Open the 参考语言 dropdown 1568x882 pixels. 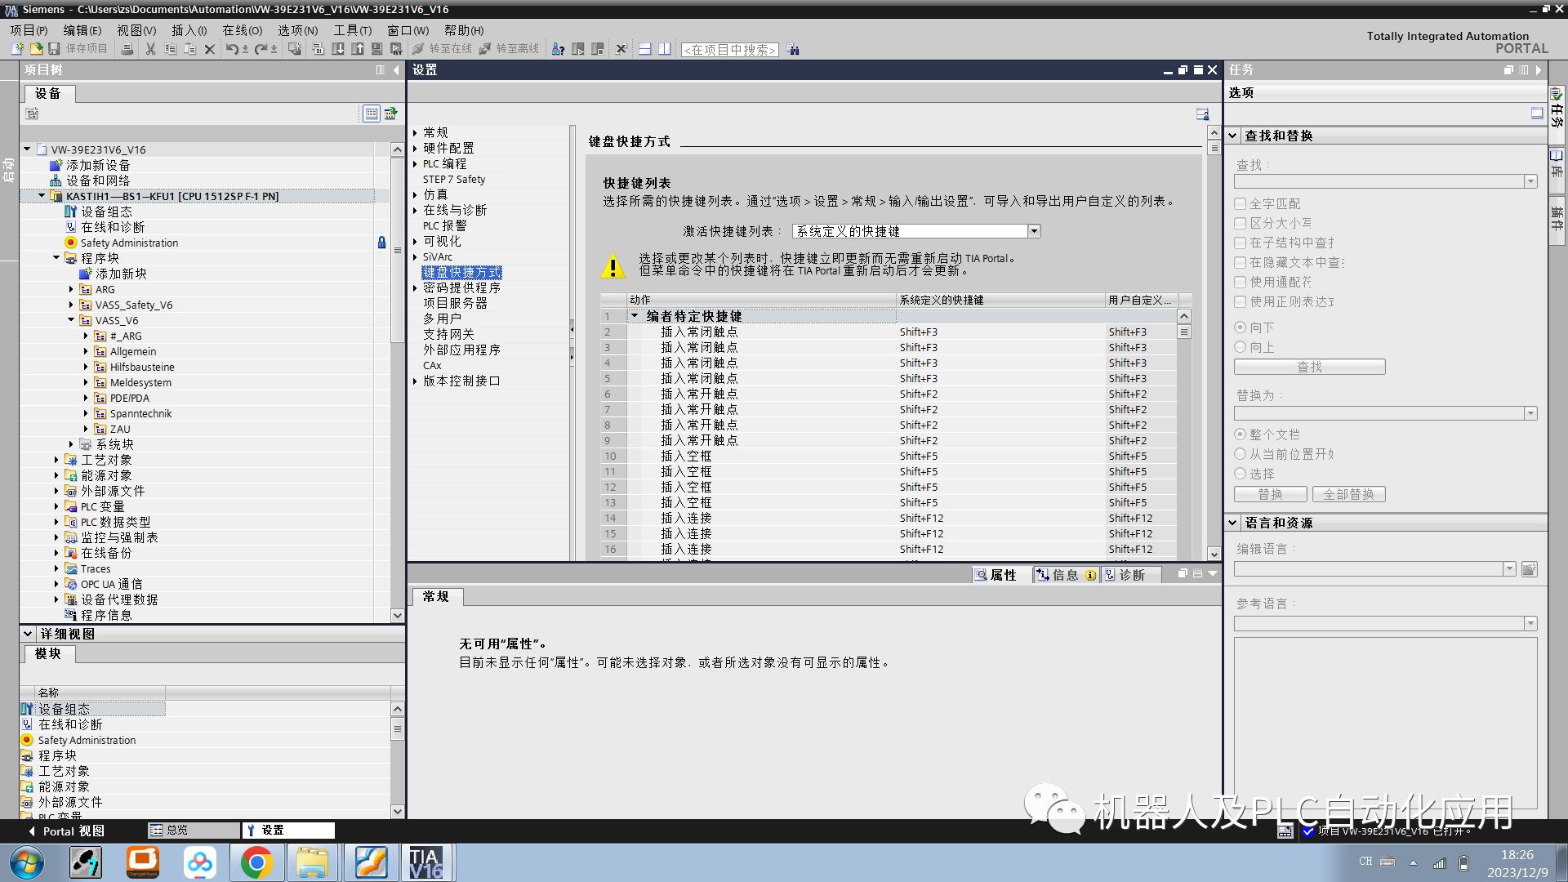click(x=1530, y=623)
